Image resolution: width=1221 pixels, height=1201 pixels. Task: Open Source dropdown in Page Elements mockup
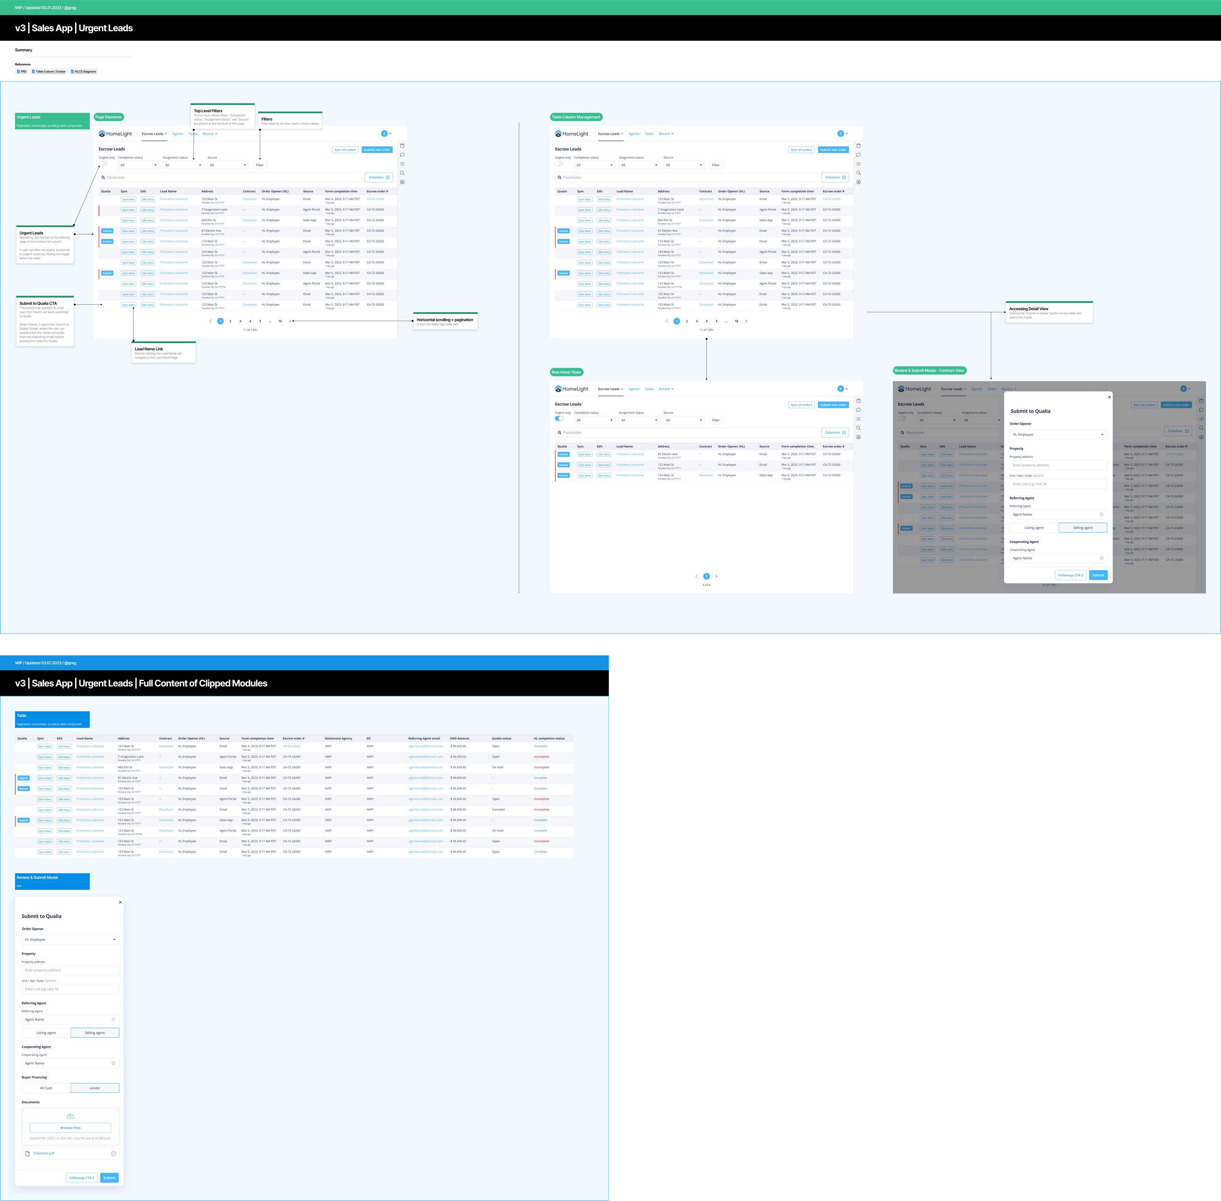pyautogui.click(x=228, y=165)
